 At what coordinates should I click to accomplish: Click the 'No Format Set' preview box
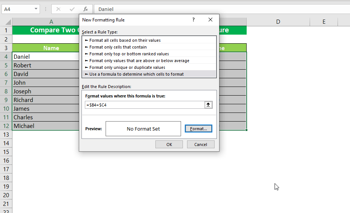click(x=143, y=129)
